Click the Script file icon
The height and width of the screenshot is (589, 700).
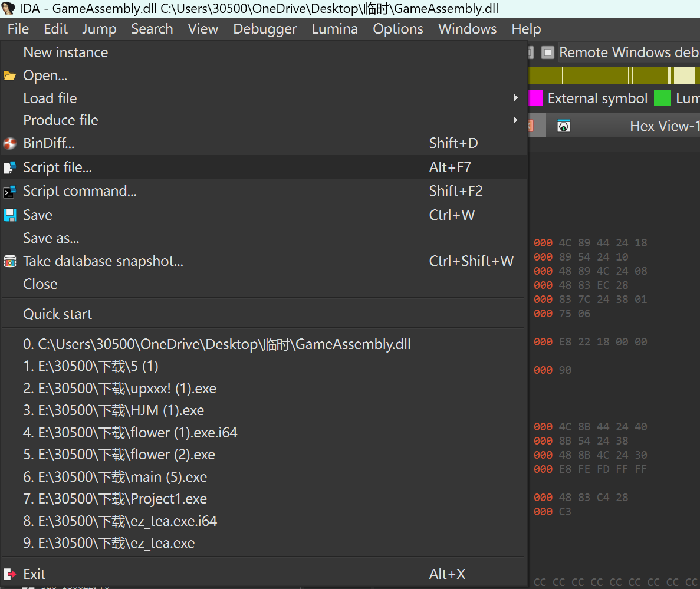(10, 167)
